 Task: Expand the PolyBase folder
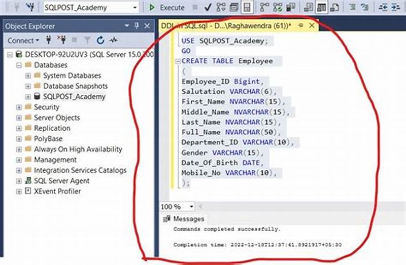pyautogui.click(x=19, y=139)
